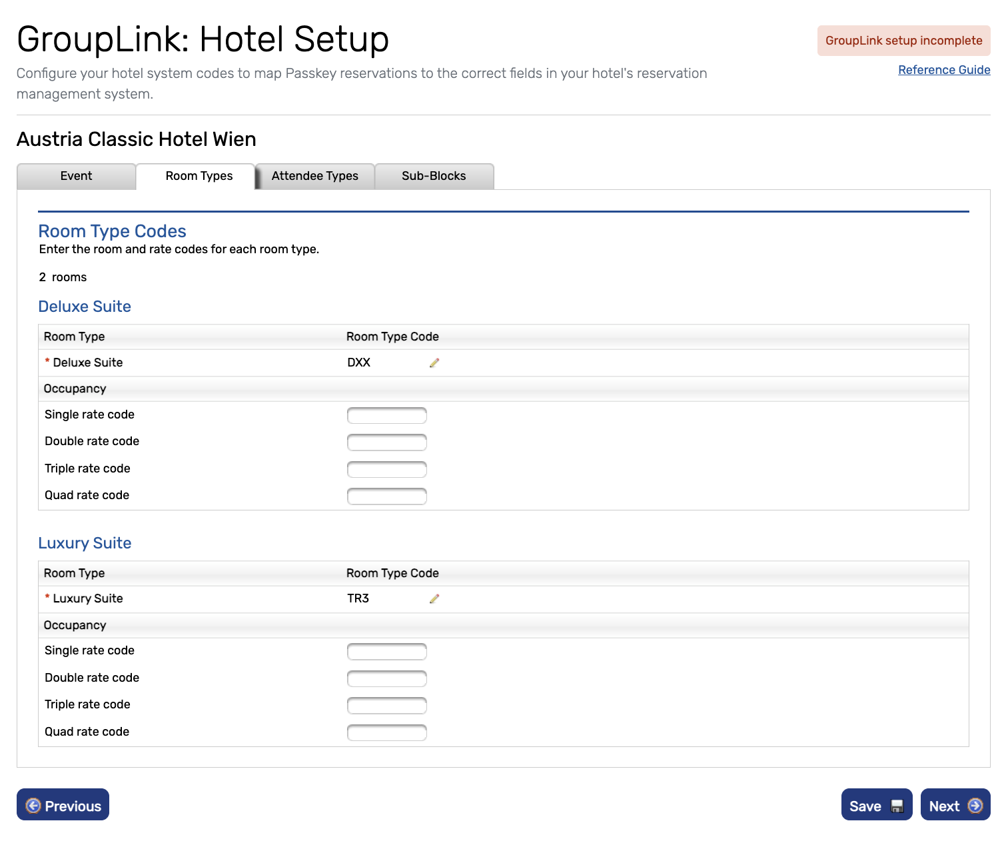Go to the Sub-Blocks tab
This screenshot has width=1006, height=853.
click(434, 176)
